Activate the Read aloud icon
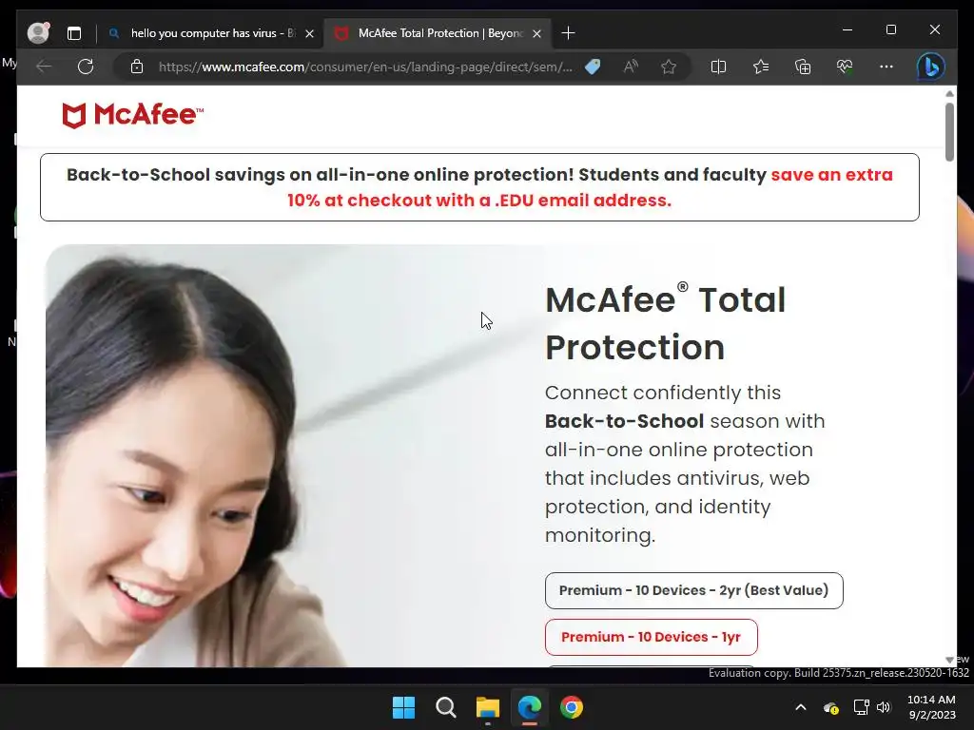This screenshot has height=730, width=974. tap(631, 67)
